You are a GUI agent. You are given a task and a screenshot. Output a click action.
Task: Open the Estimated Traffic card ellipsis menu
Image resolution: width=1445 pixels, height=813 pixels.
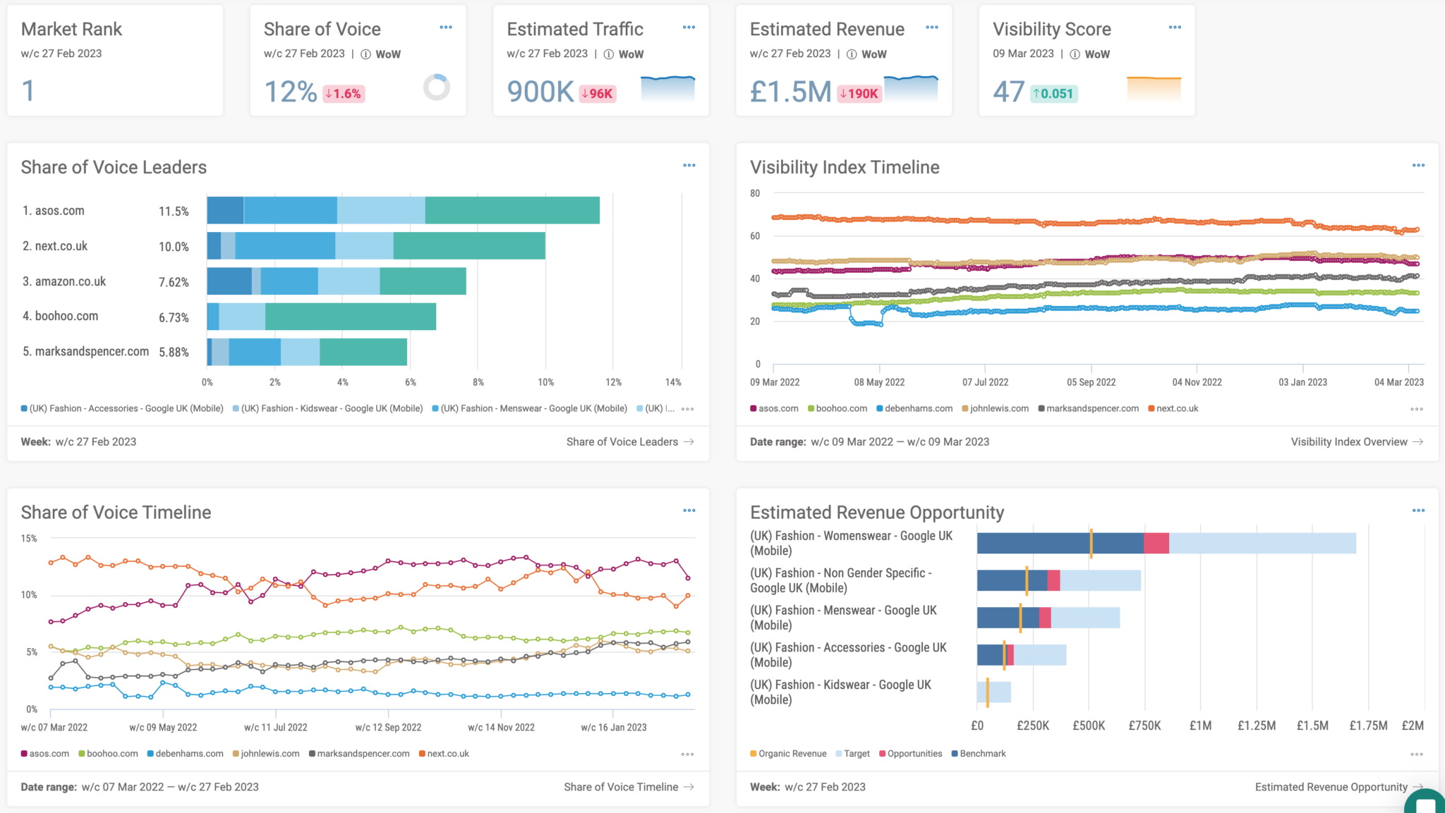[x=689, y=27]
